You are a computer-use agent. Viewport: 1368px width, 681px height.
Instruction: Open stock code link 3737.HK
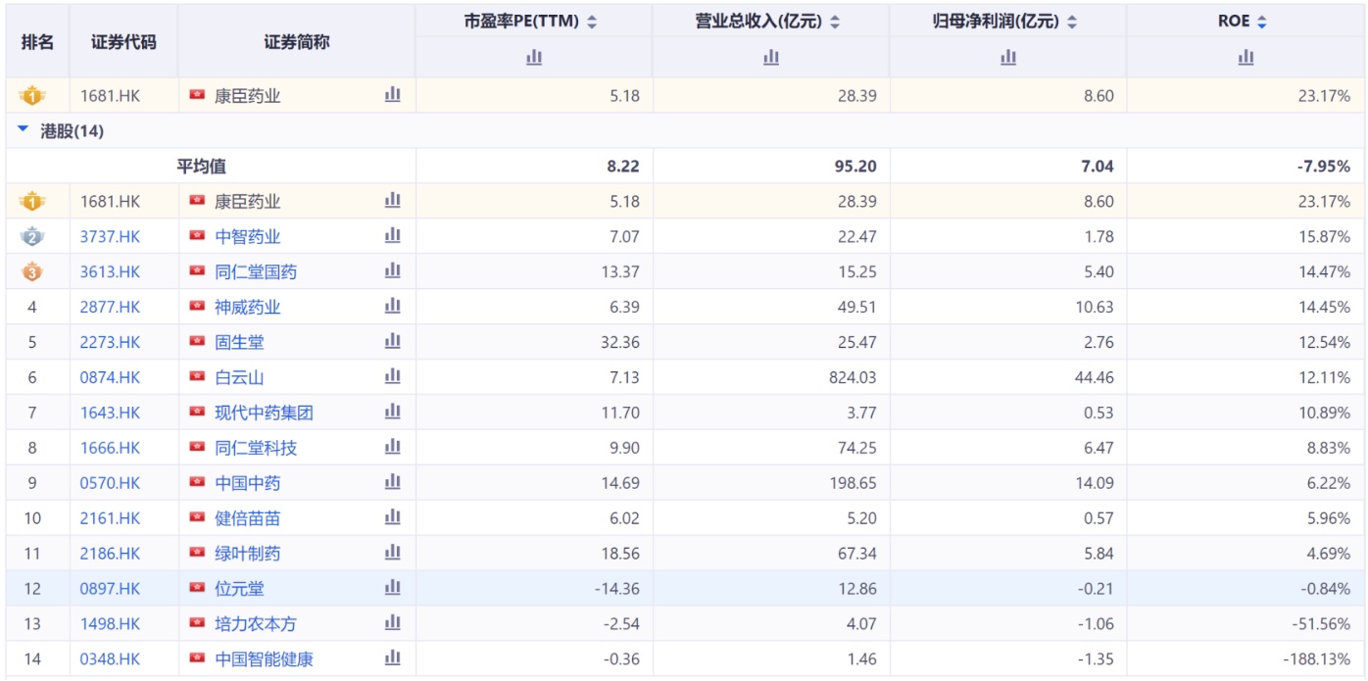(110, 236)
